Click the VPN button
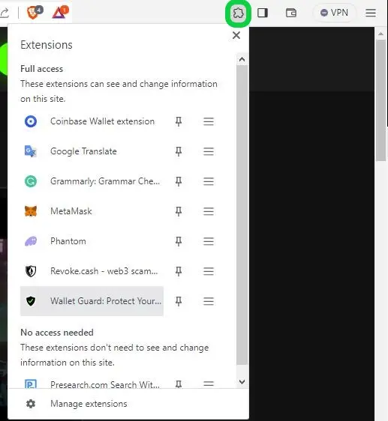The height and width of the screenshot is (421, 388). pos(334,13)
